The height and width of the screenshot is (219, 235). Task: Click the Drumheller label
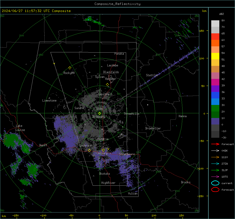[x=153, y=128]
